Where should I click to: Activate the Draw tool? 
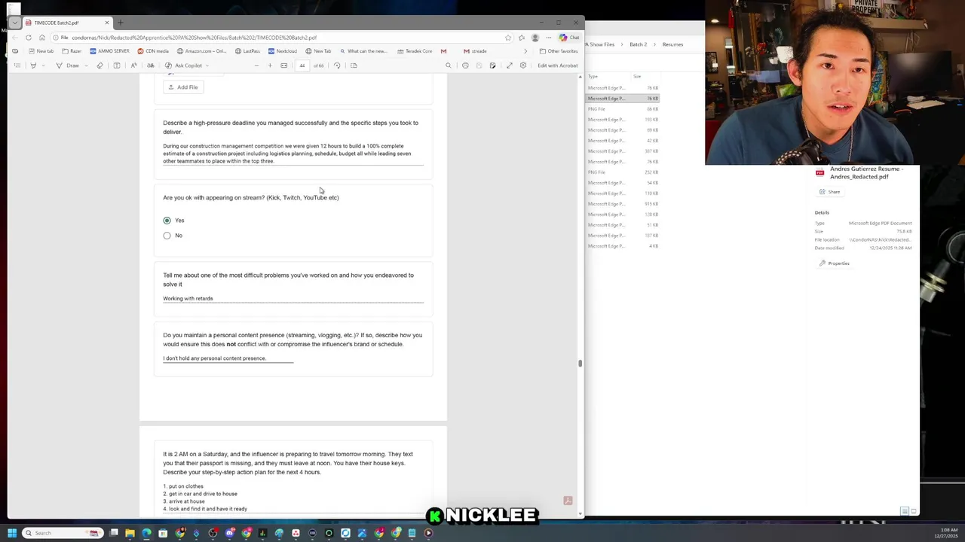pyautogui.click(x=68, y=65)
